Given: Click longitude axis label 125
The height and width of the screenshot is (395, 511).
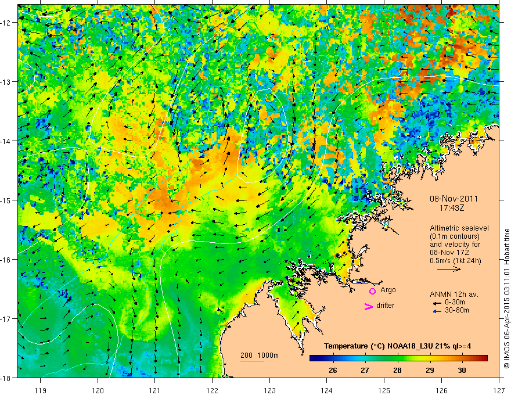Looking at the screenshot, I should 384,390.
